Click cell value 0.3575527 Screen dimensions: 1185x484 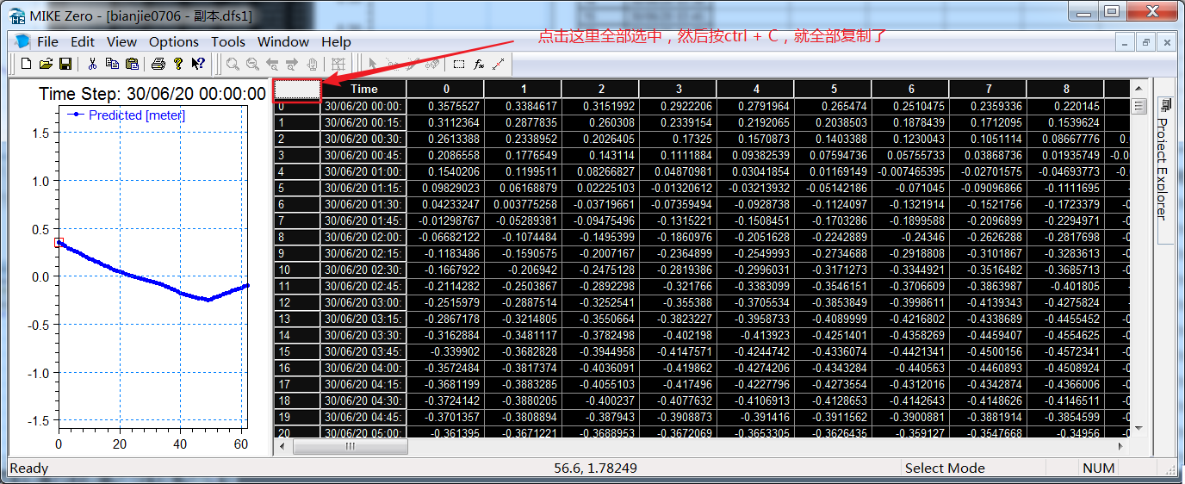tap(445, 105)
